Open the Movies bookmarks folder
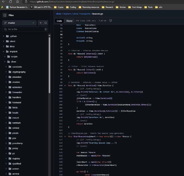The width and height of the screenshot is (184, 176). click(x=121, y=7)
